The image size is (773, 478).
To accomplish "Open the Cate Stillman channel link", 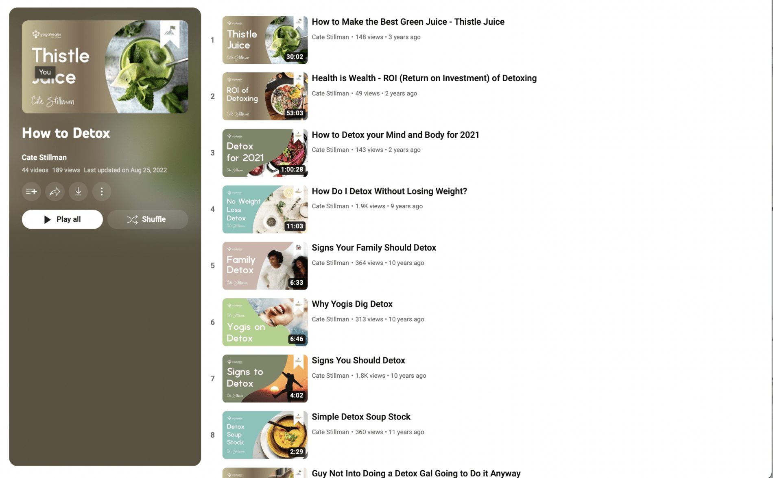I will [x=44, y=157].
